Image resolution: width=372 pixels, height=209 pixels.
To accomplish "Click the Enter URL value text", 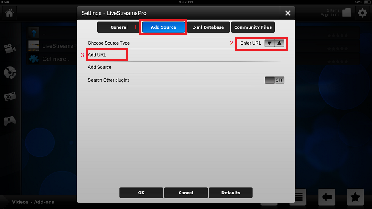I will (x=251, y=43).
